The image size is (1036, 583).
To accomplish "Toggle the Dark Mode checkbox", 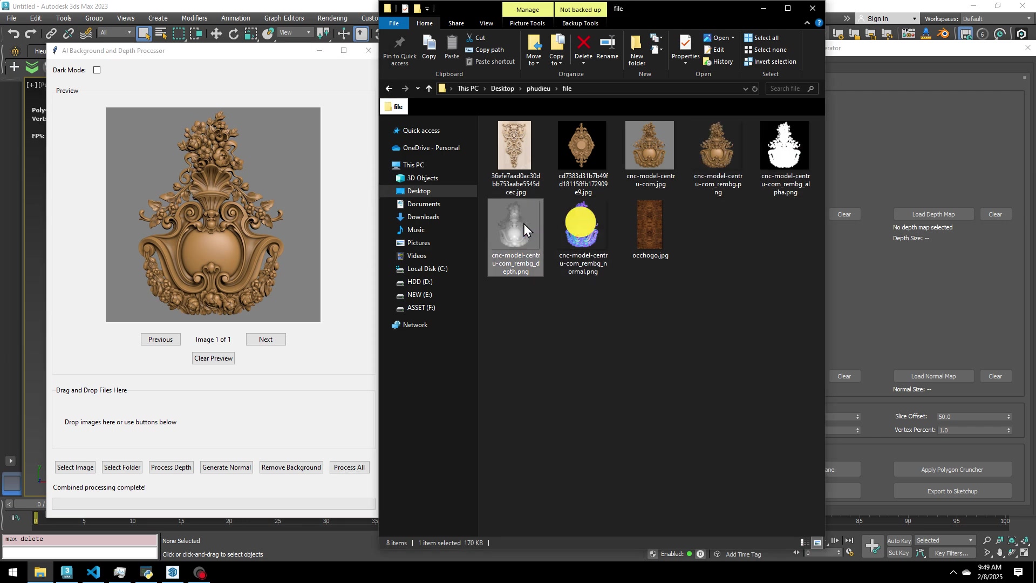I will coord(97,70).
